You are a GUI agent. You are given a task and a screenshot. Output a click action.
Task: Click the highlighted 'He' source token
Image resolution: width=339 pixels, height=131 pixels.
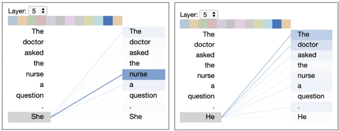pyautogui.click(x=201, y=117)
